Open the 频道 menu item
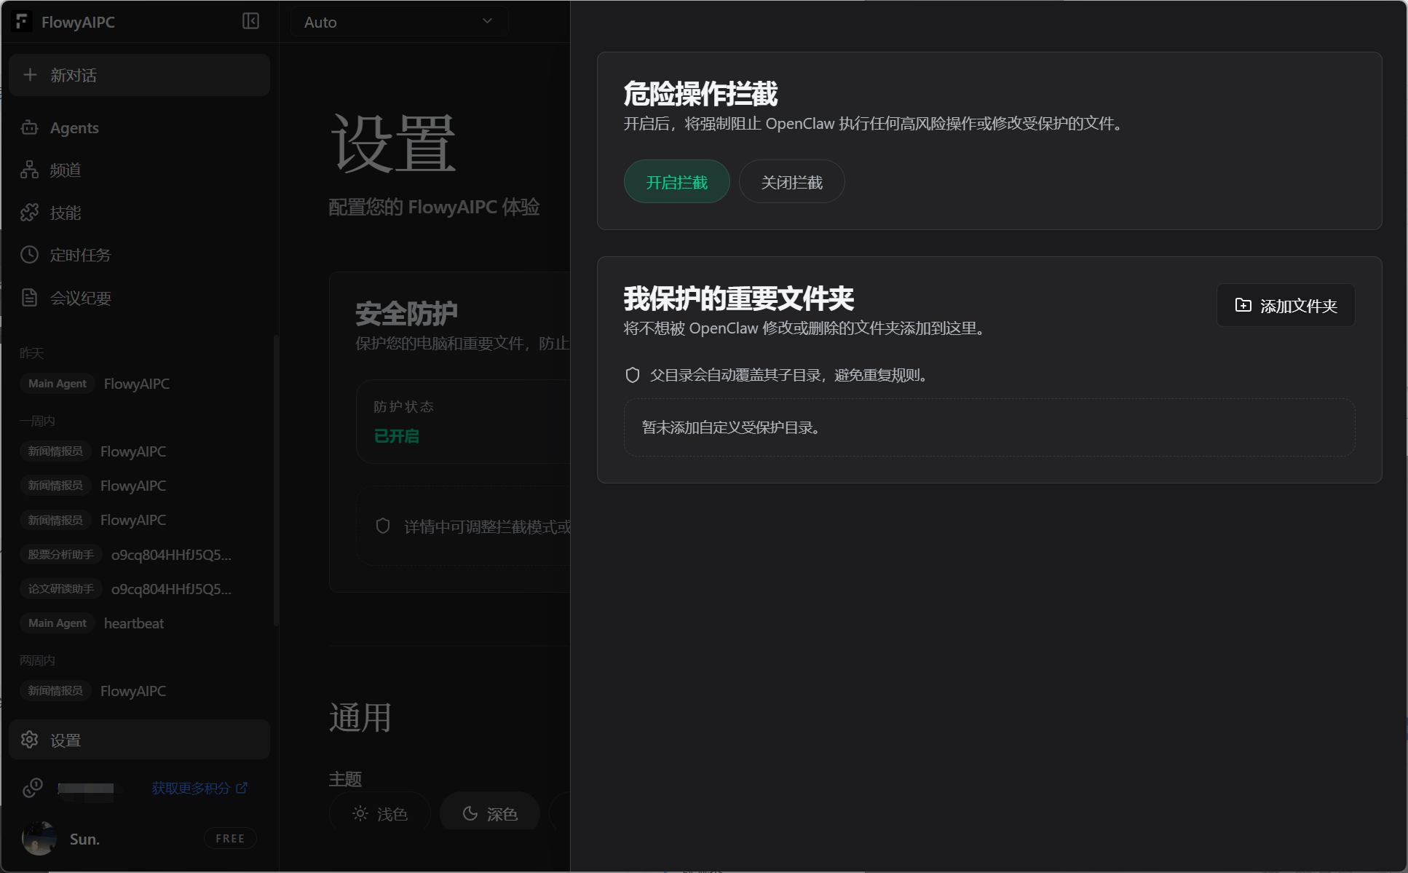The height and width of the screenshot is (873, 1408). click(x=139, y=170)
